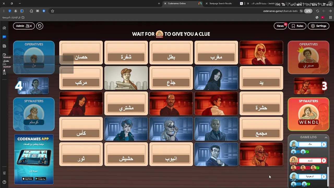Select the word card بطل
Viewport: 334px width, 188px height.
coord(171,52)
